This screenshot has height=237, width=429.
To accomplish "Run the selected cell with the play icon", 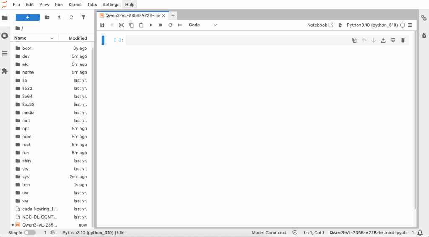I will coord(151,25).
